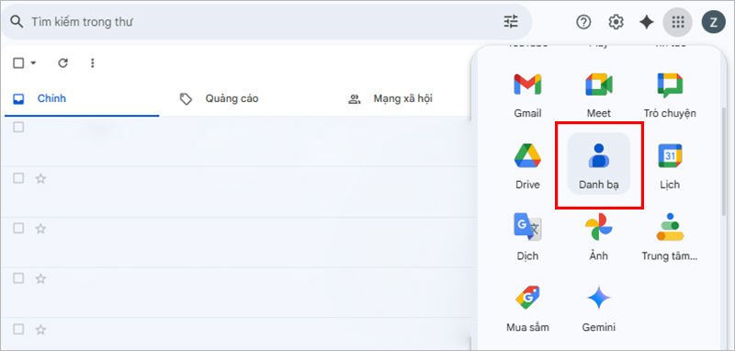The height and width of the screenshot is (351, 735).
Task: Click the Tìm kiếm trong thư search field
Action: click(x=266, y=21)
